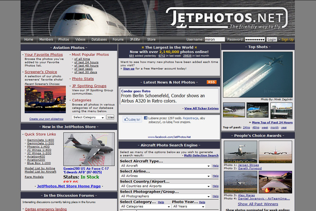Viewport: 316px width, 211px height.
Task: Click the Recent Screener's Choice night airport thumbnail
Action: 45,99
